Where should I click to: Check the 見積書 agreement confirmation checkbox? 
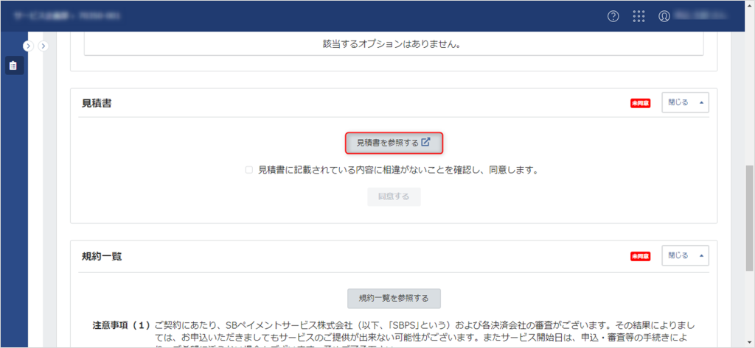249,170
